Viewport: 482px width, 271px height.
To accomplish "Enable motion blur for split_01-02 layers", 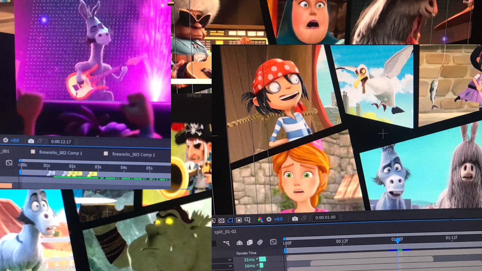I will click(260, 242).
